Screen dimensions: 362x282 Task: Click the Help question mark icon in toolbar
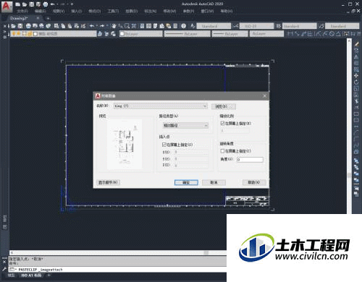tap(184, 26)
